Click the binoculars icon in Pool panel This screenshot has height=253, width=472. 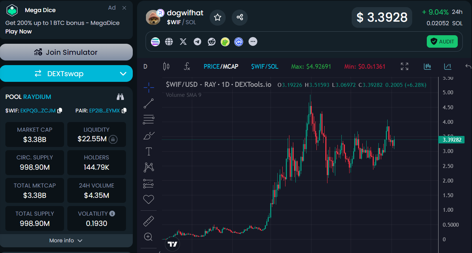(x=120, y=97)
